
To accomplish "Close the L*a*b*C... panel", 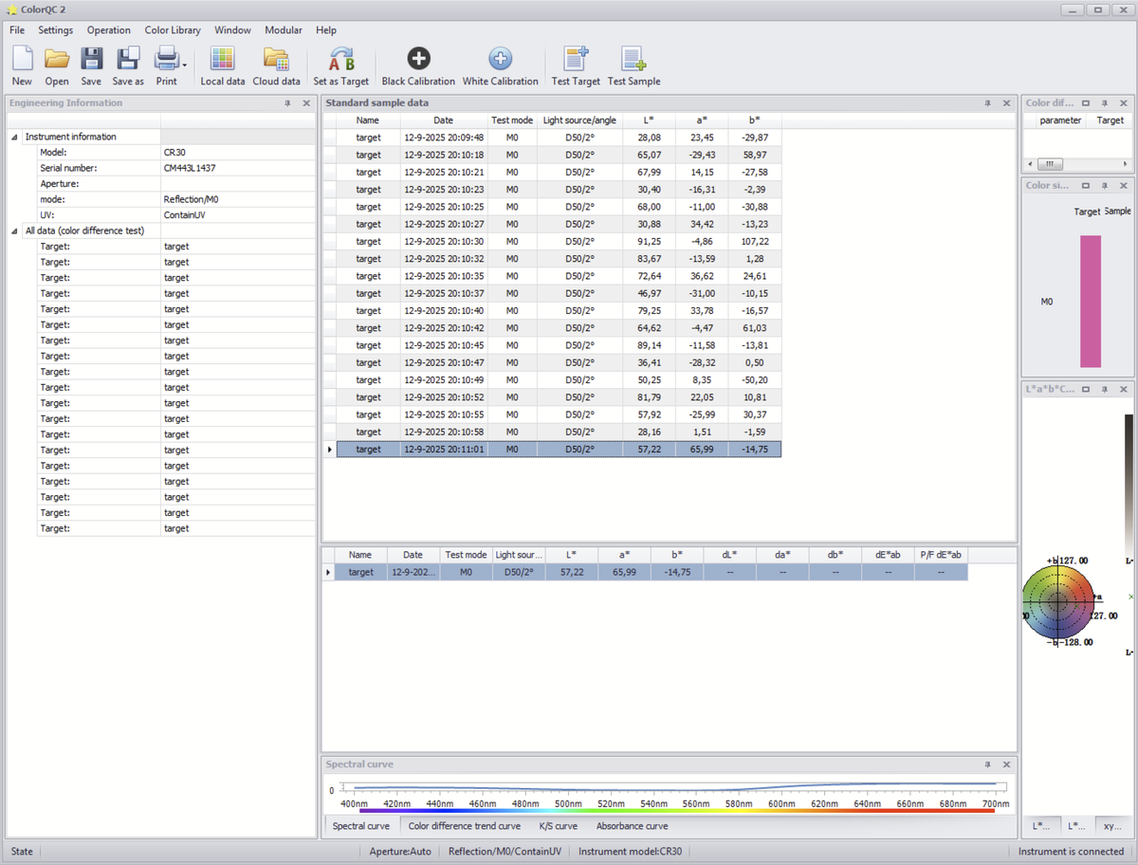I will 1124,390.
